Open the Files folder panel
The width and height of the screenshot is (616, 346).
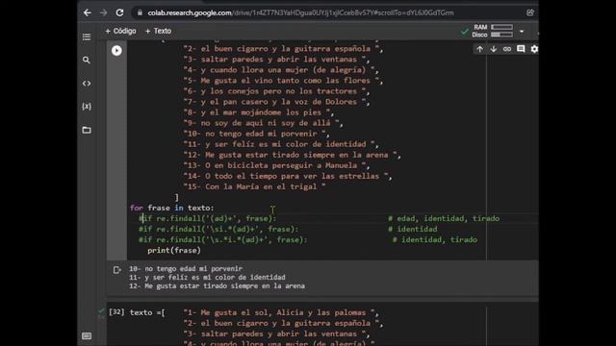pos(87,130)
